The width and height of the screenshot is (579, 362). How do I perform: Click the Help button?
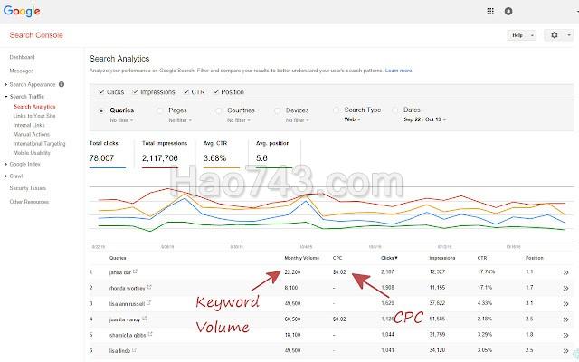click(517, 35)
